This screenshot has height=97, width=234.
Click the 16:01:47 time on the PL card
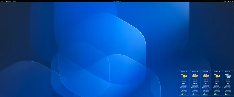click(206, 80)
